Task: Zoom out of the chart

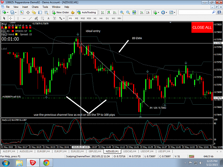Action: (x=128, y=12)
